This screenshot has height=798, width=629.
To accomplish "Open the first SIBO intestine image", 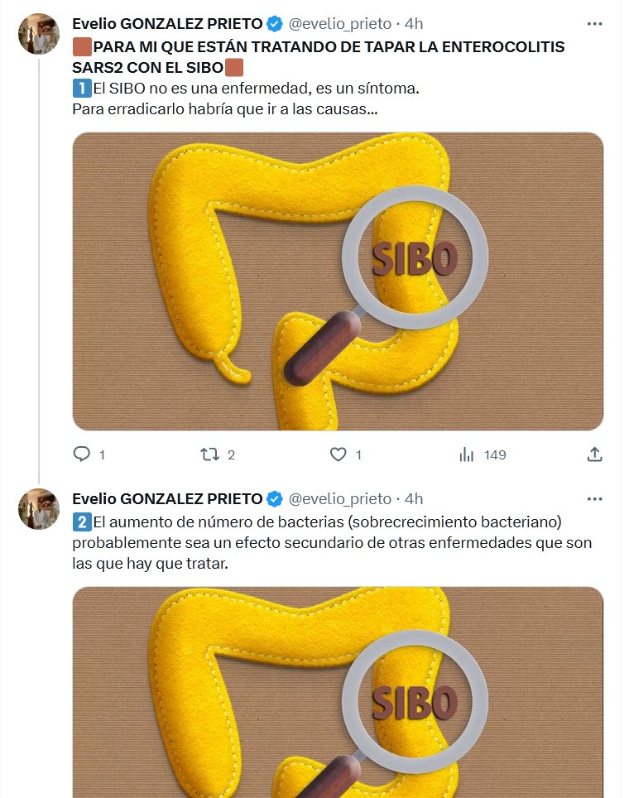I will coord(338,281).
